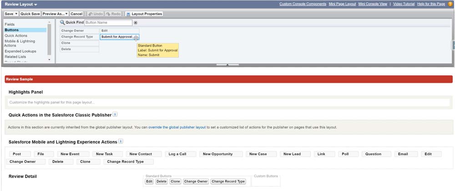Screen dimensions: 455x191
Task: Click the Quick Find magnifier icon
Action: [62, 22]
